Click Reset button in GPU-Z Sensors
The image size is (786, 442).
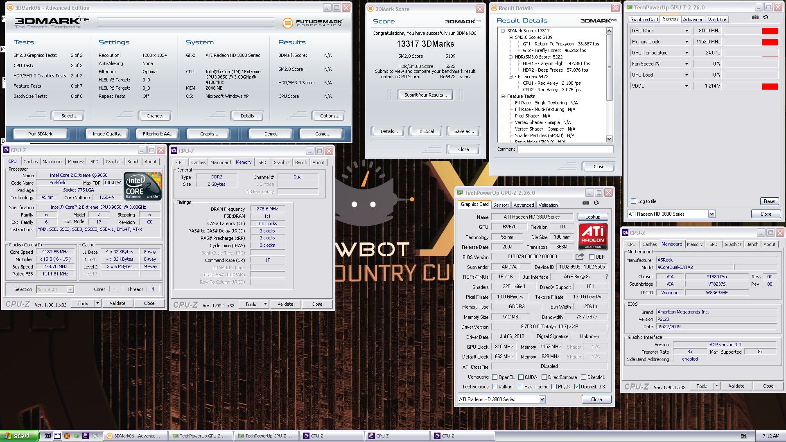click(x=769, y=201)
